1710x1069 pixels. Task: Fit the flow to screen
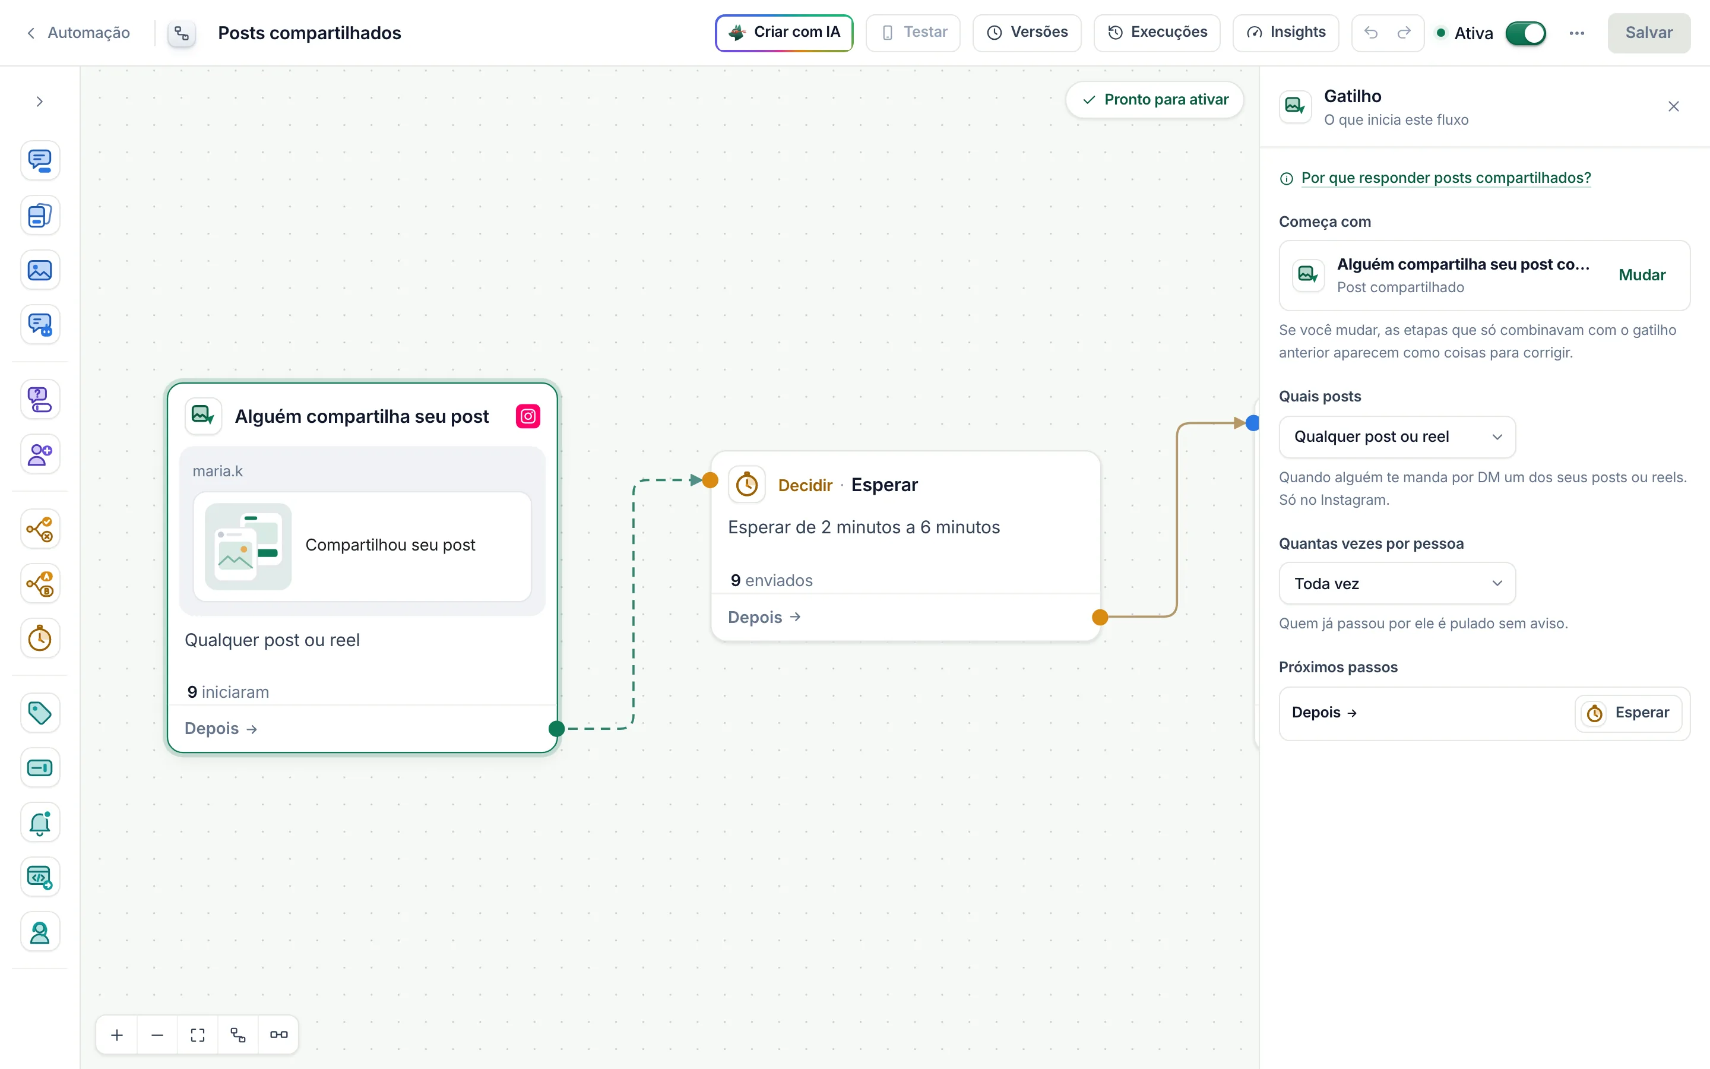[198, 1035]
